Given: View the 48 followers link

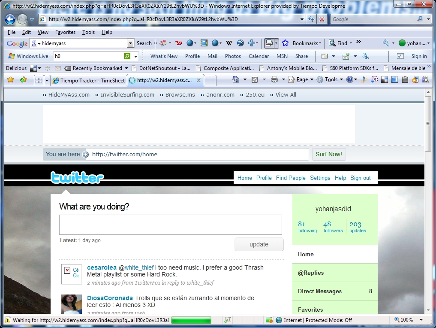Looking at the screenshot, I should (x=333, y=227).
